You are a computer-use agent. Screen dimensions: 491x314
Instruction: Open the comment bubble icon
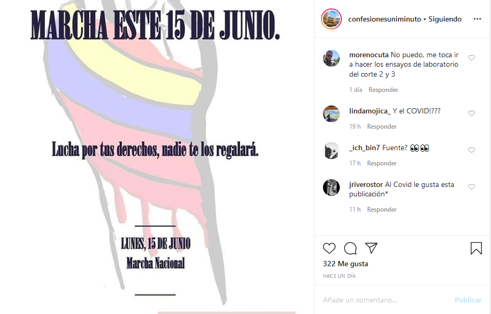[350, 248]
